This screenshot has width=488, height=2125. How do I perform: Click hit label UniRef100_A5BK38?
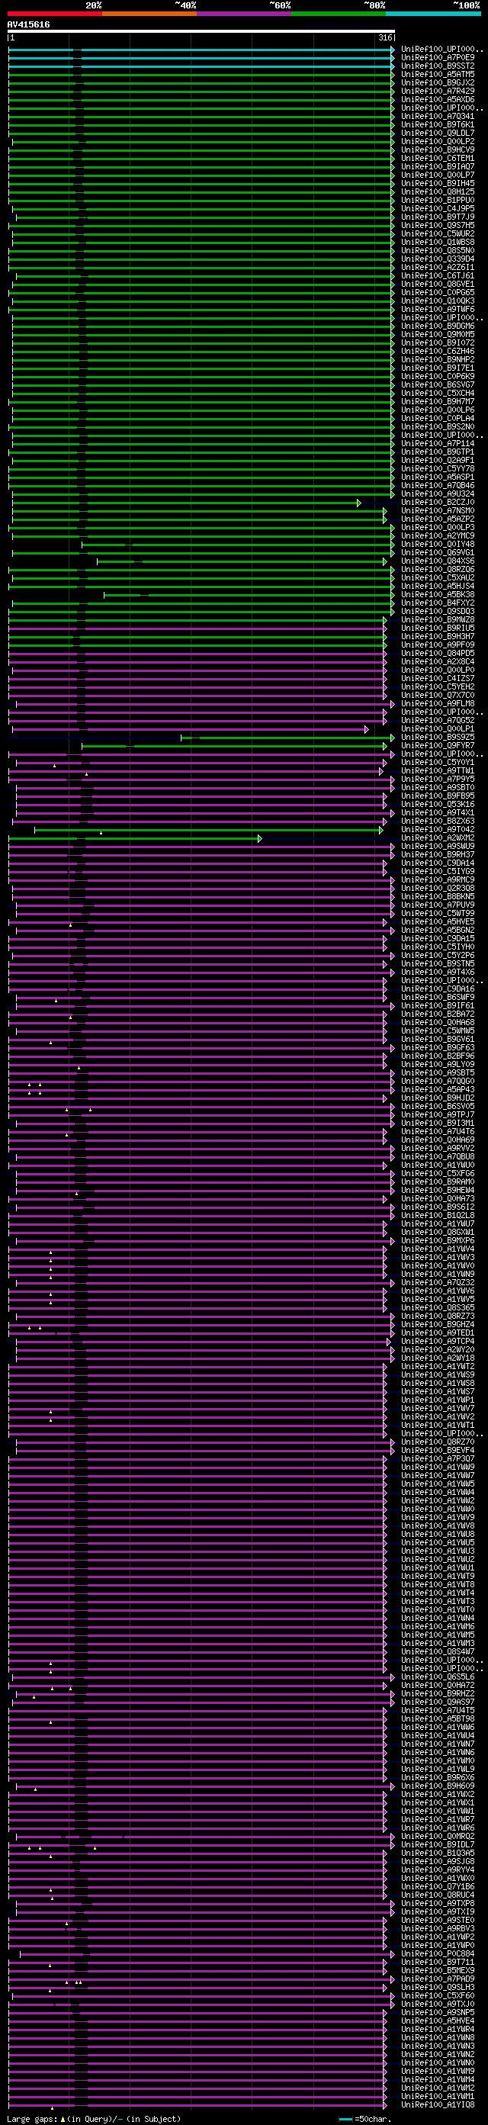438,595
